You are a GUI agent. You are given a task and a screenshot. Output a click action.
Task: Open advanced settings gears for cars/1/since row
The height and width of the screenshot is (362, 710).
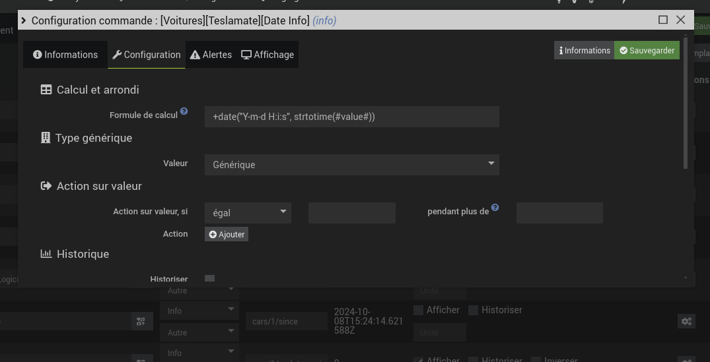click(x=686, y=321)
